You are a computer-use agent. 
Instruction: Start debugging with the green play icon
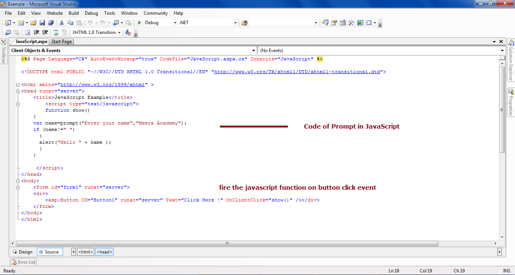tap(139, 23)
